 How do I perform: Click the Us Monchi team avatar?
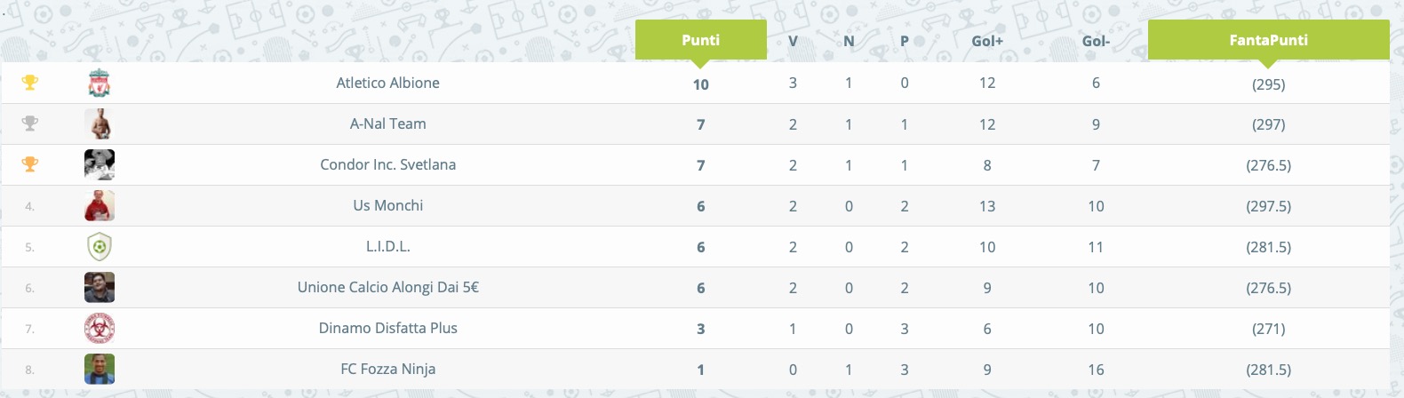click(100, 205)
